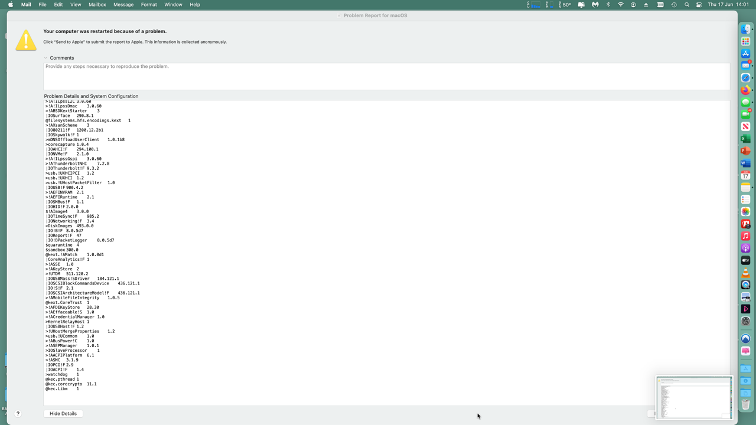This screenshot has height=425, width=756.
Task: Click the '>DiskImages 493.0.0' line
Action: tap(70, 226)
